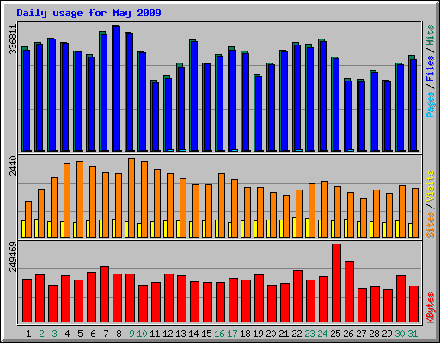Click green day label 23 on the x-axis

coord(309,334)
